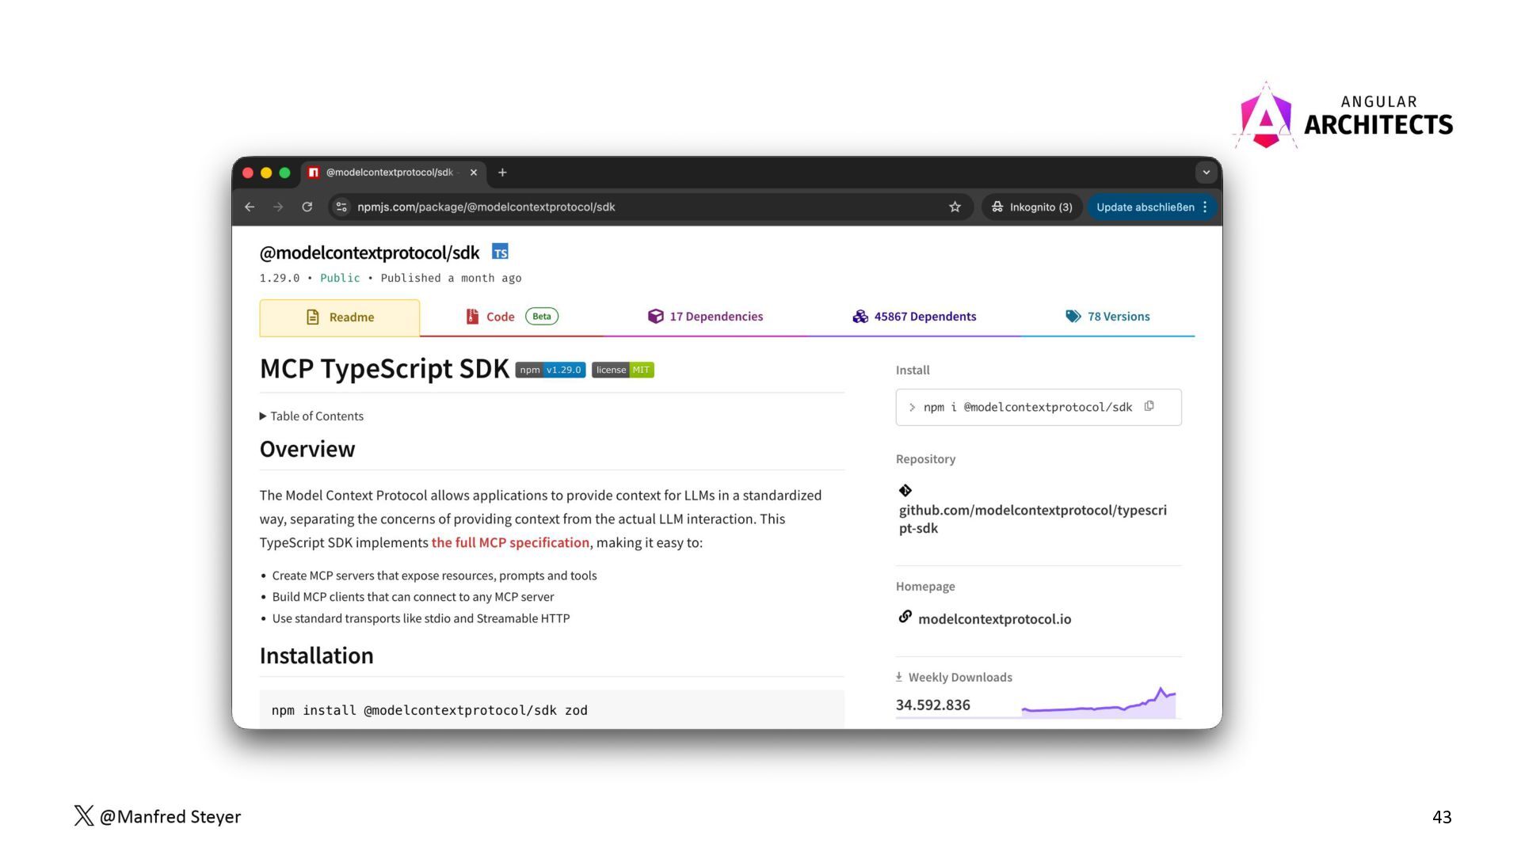The height and width of the screenshot is (855, 1521).
Task: Open the 17 Dependencies tab
Action: click(705, 317)
